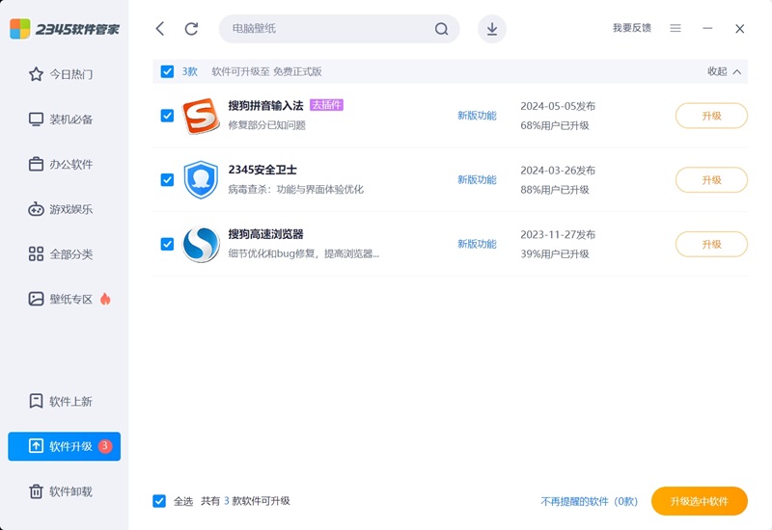Click 我要反馈 in the title bar
Screen dimensions: 772x530
(x=632, y=28)
